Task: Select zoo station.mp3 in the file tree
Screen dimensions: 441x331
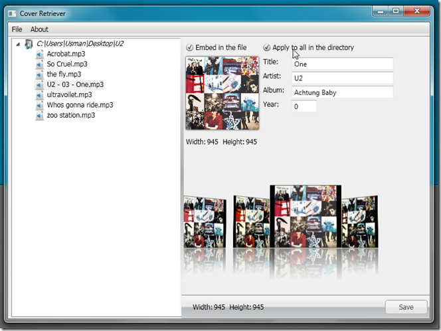Action: click(71, 115)
